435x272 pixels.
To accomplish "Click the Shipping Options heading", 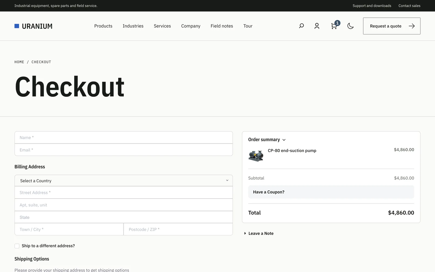I will pyautogui.click(x=32, y=259).
